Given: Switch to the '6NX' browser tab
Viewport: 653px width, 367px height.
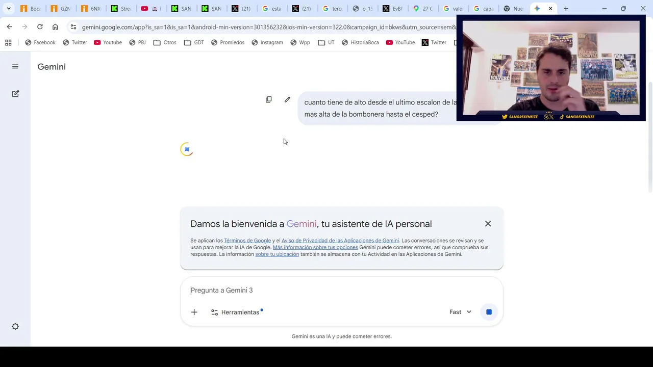Looking at the screenshot, I should coord(91,9).
